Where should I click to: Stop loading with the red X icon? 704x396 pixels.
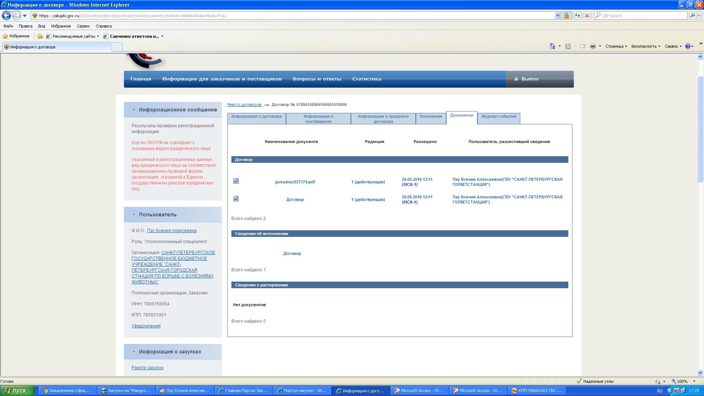tap(587, 15)
